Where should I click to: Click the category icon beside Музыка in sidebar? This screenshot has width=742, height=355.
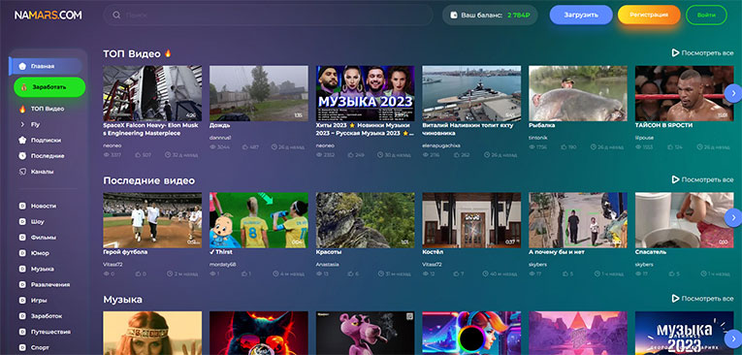tap(22, 269)
